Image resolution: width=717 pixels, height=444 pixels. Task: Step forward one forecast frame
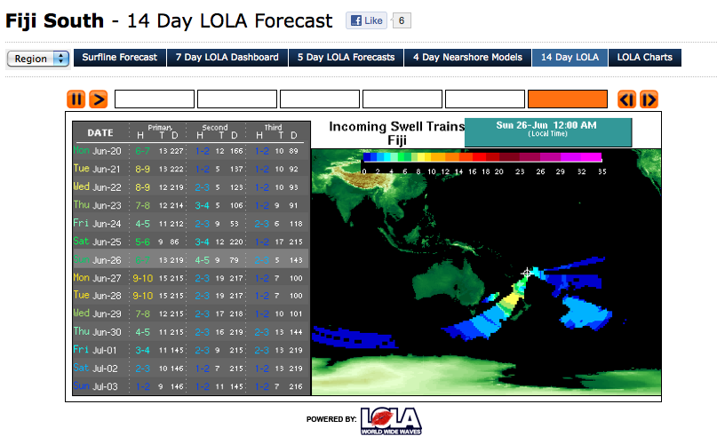click(649, 99)
